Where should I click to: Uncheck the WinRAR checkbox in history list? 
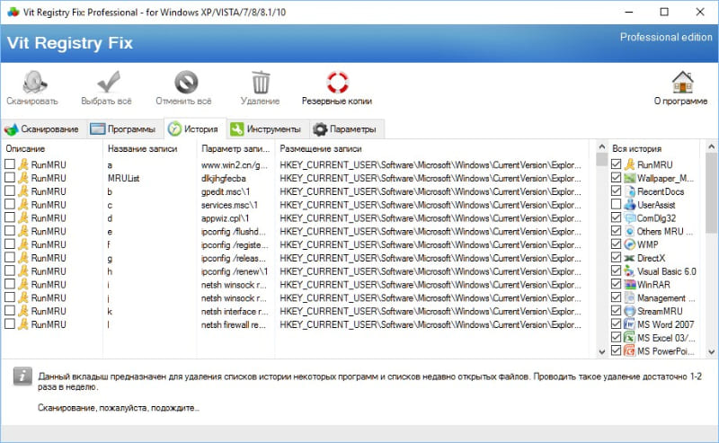tap(617, 284)
